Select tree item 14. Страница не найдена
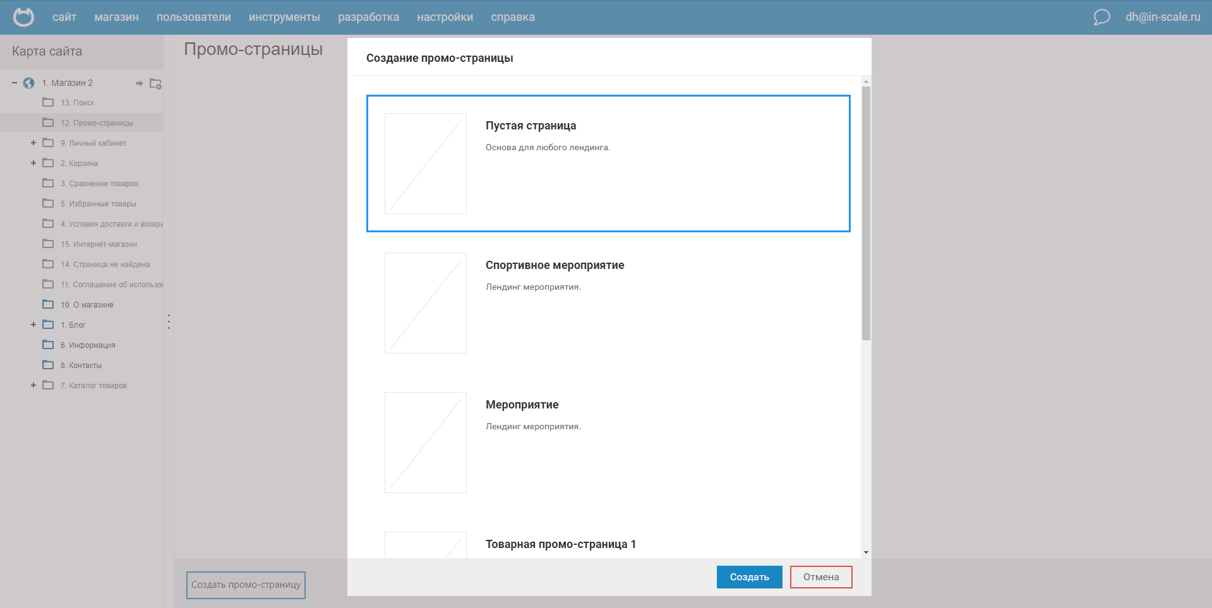This screenshot has height=608, width=1212. click(x=105, y=265)
